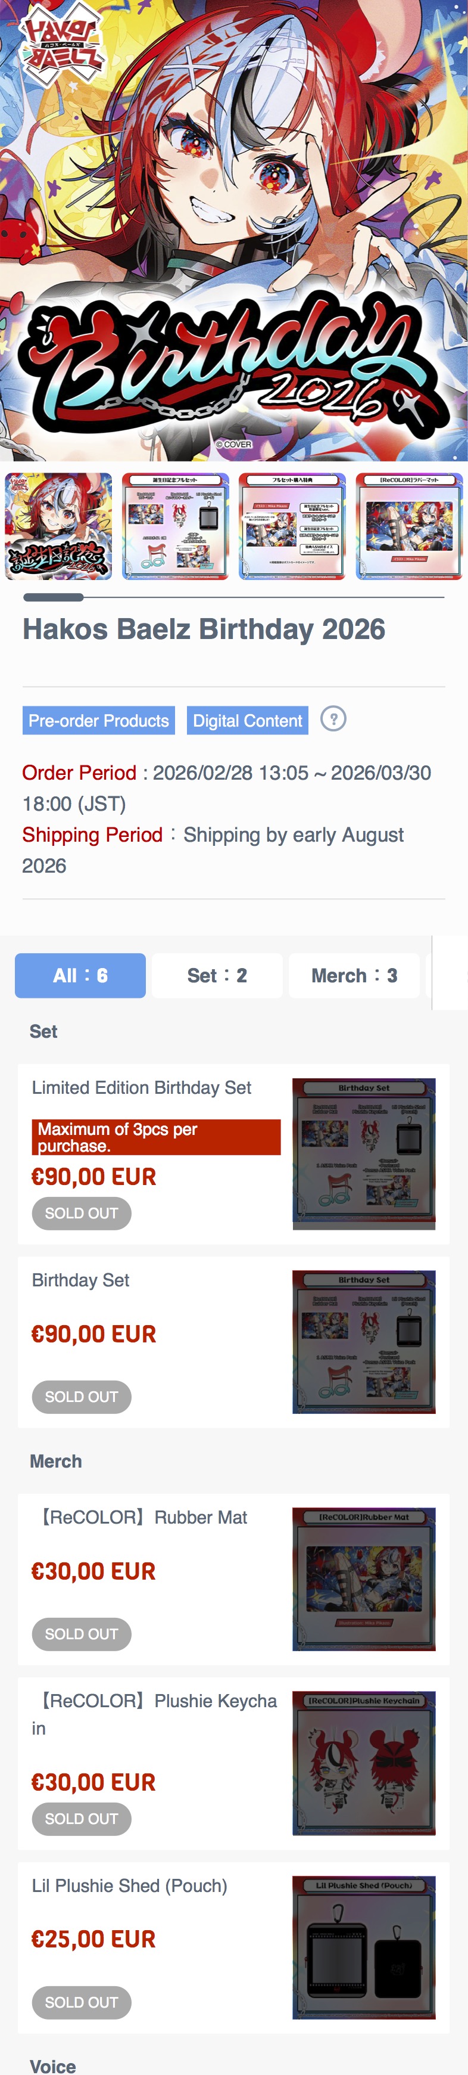Click the Digital Content tag

coord(248,720)
